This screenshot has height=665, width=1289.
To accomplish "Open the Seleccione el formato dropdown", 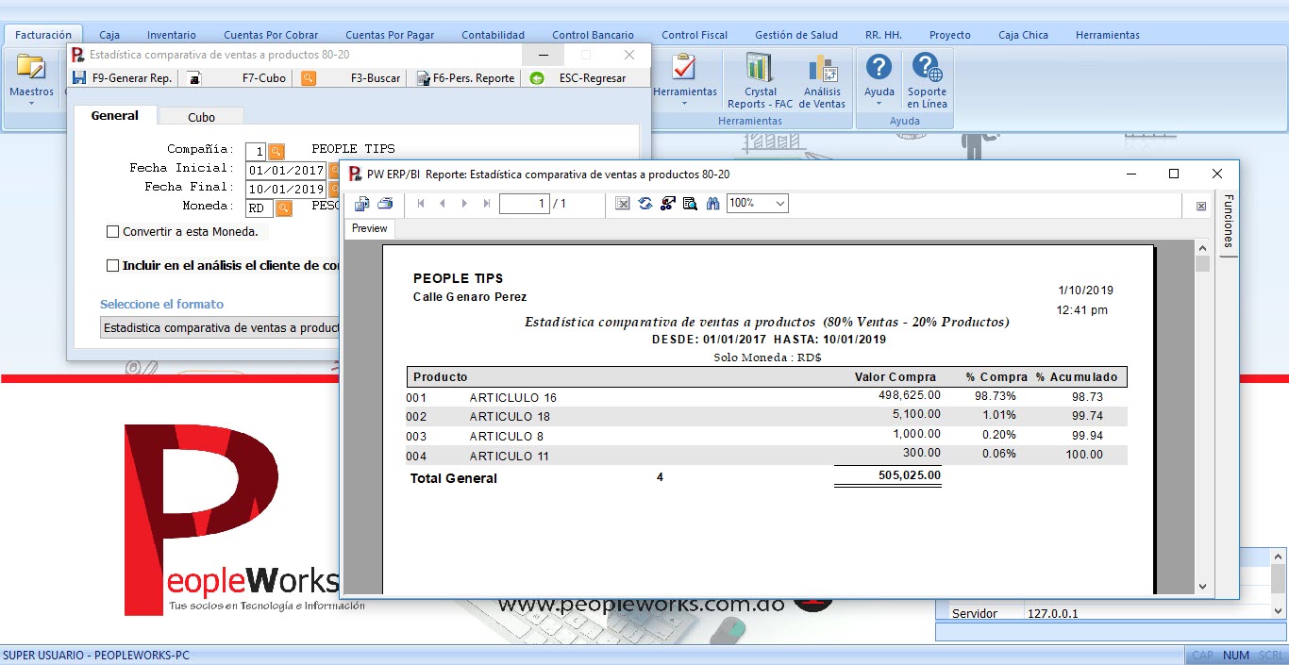I will click(220, 327).
